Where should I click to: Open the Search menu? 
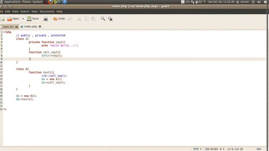25,11
